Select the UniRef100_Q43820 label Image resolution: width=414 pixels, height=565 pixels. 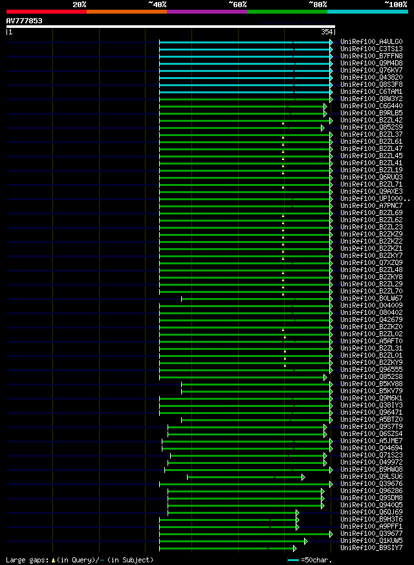(x=371, y=78)
